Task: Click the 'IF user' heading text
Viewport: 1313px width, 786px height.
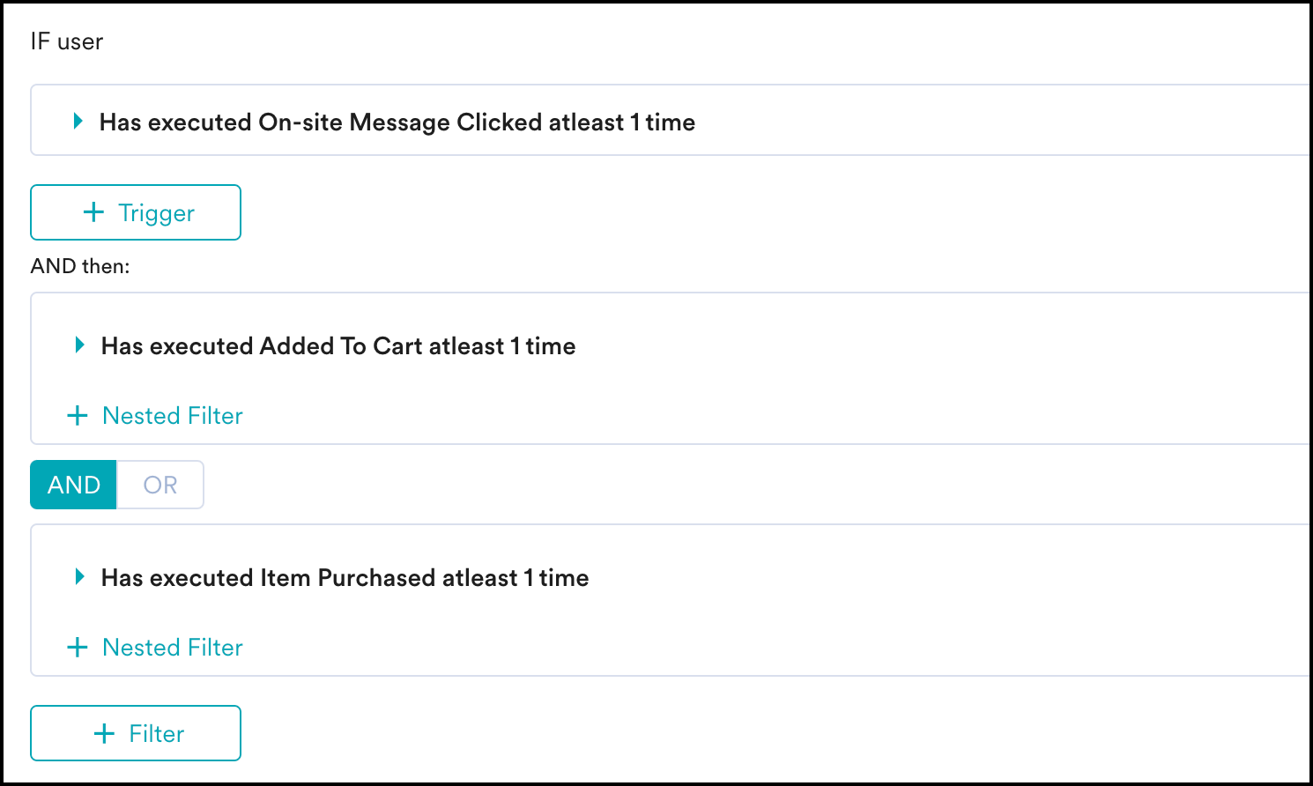Action: 67,41
